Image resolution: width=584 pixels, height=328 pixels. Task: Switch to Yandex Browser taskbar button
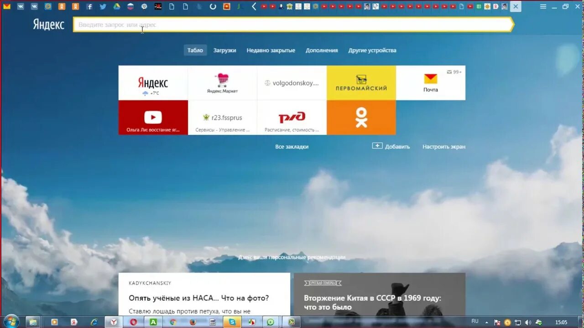(114, 322)
